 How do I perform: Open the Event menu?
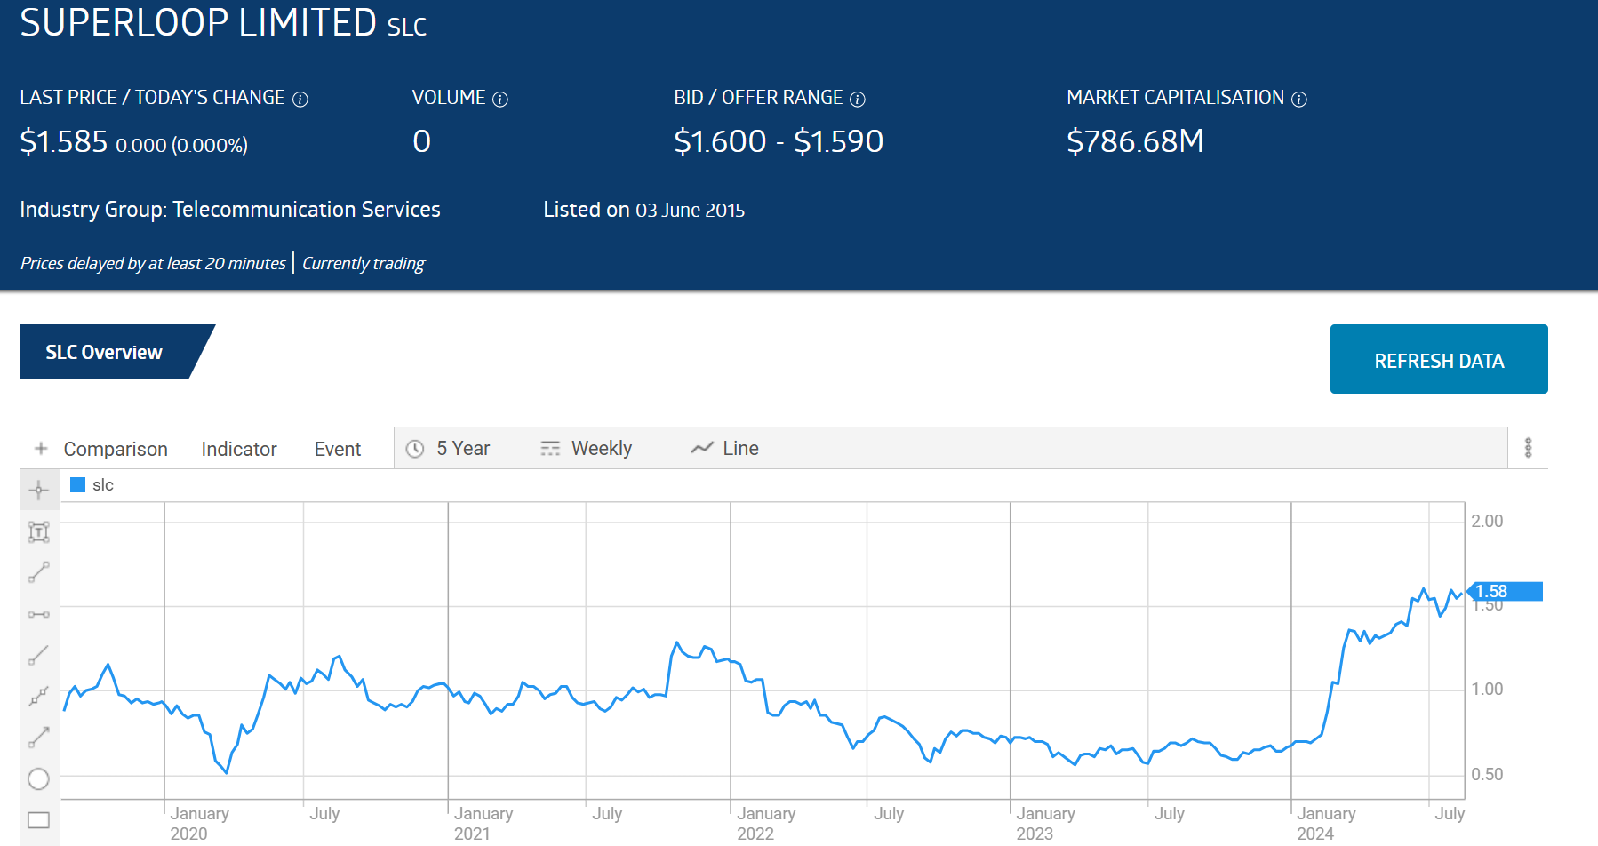(338, 449)
